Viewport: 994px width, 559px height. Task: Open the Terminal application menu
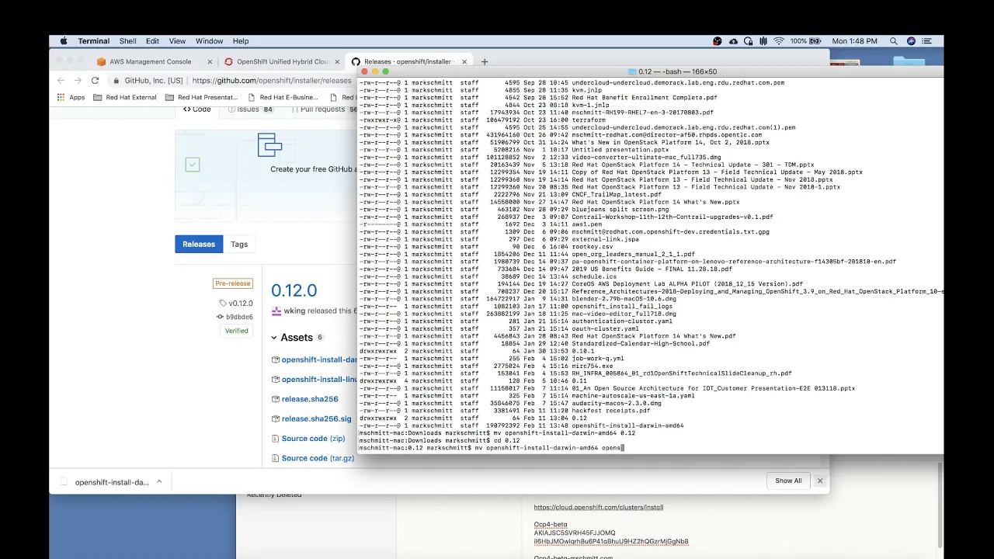[93, 41]
